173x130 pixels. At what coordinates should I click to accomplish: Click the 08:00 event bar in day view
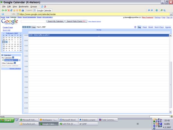[99, 35]
